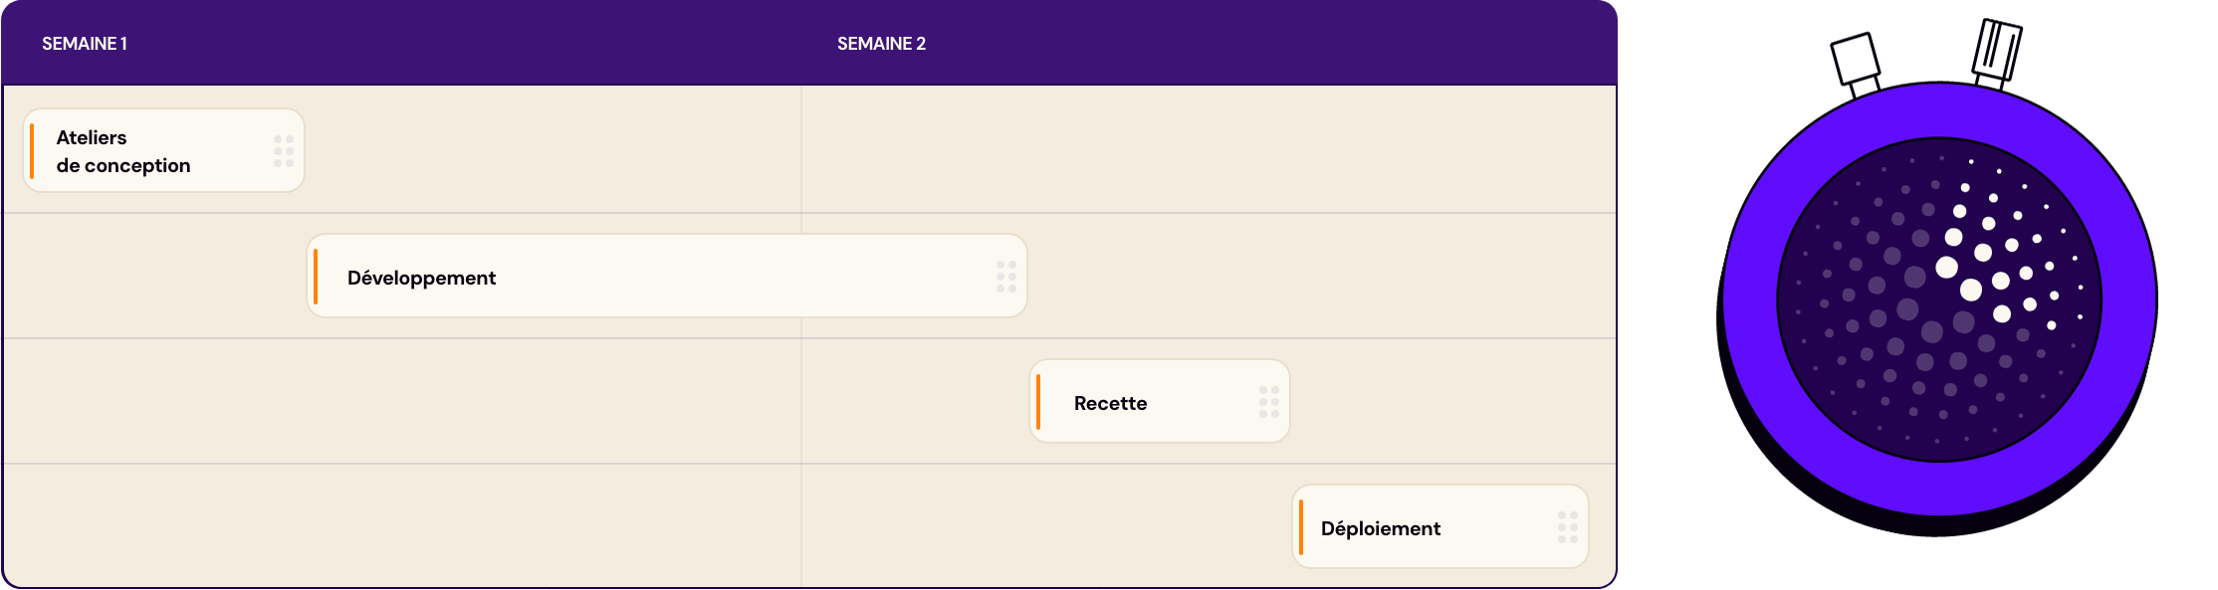Grab the drag handle on Ateliers de conception card
Screen dimensions: 2218x590
(x=284, y=151)
